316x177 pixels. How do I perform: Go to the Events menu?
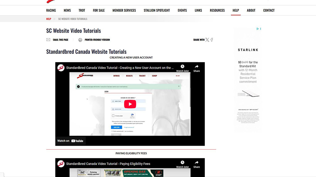[182, 10]
